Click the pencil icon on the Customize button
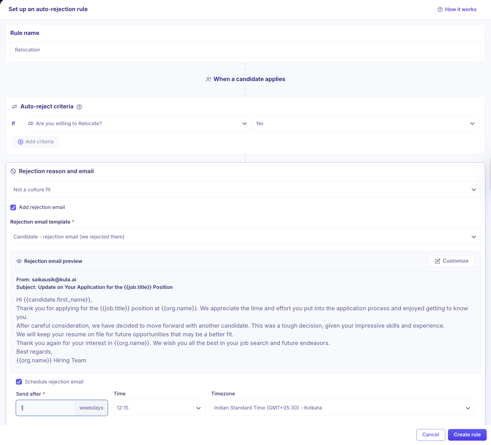 coord(438,261)
